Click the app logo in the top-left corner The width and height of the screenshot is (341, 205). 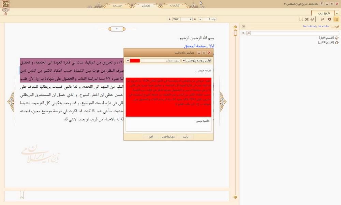point(6,4)
